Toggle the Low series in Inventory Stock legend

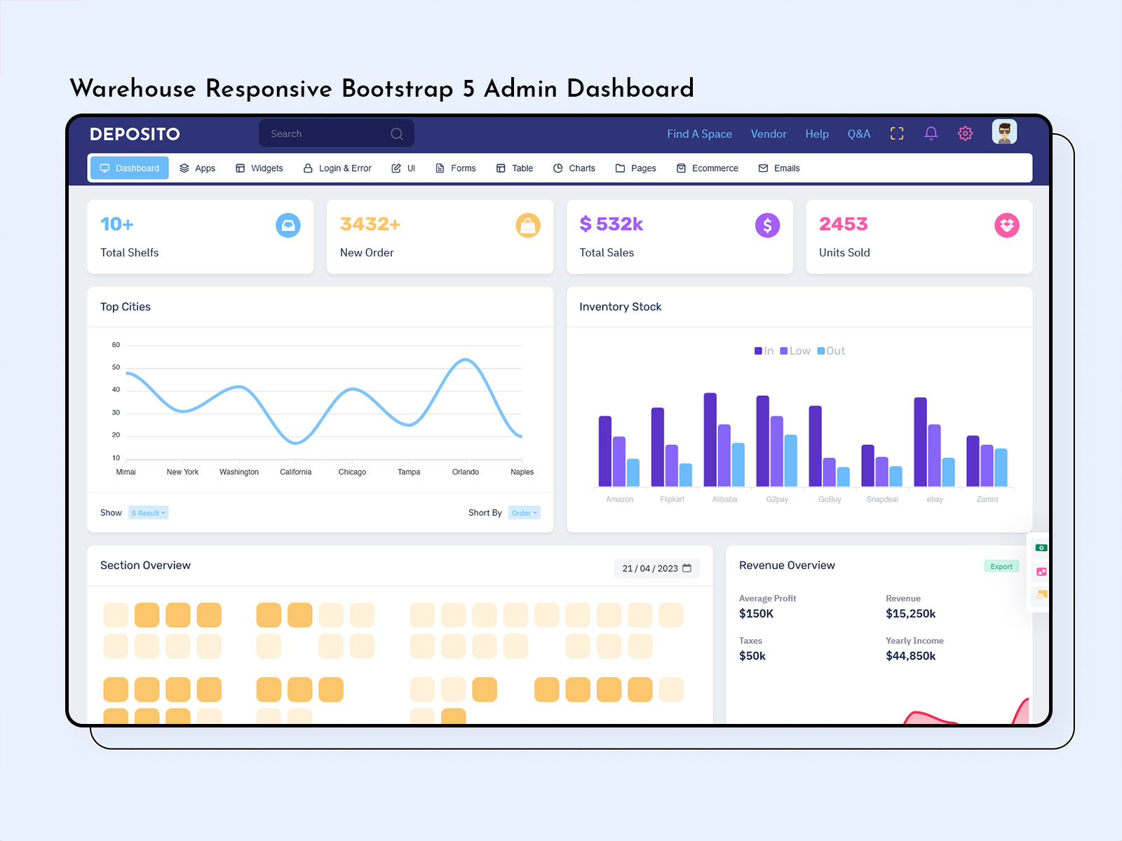click(795, 350)
